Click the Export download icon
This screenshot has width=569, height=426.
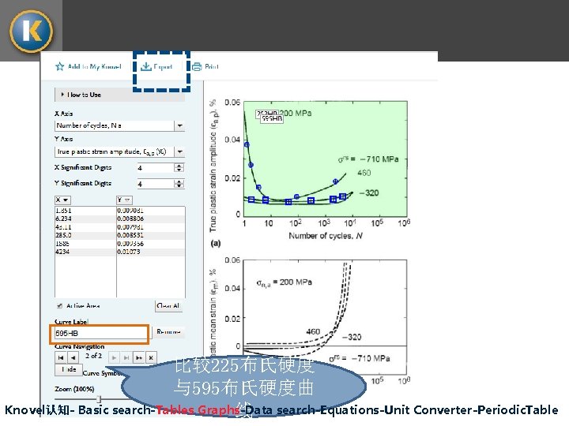pyautogui.click(x=146, y=66)
